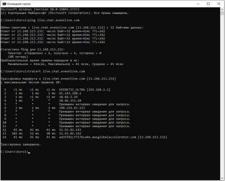Viewport: 225px width, 181px height.
Task: Click the vertical scrollbar thumb
Action: tap(222, 13)
